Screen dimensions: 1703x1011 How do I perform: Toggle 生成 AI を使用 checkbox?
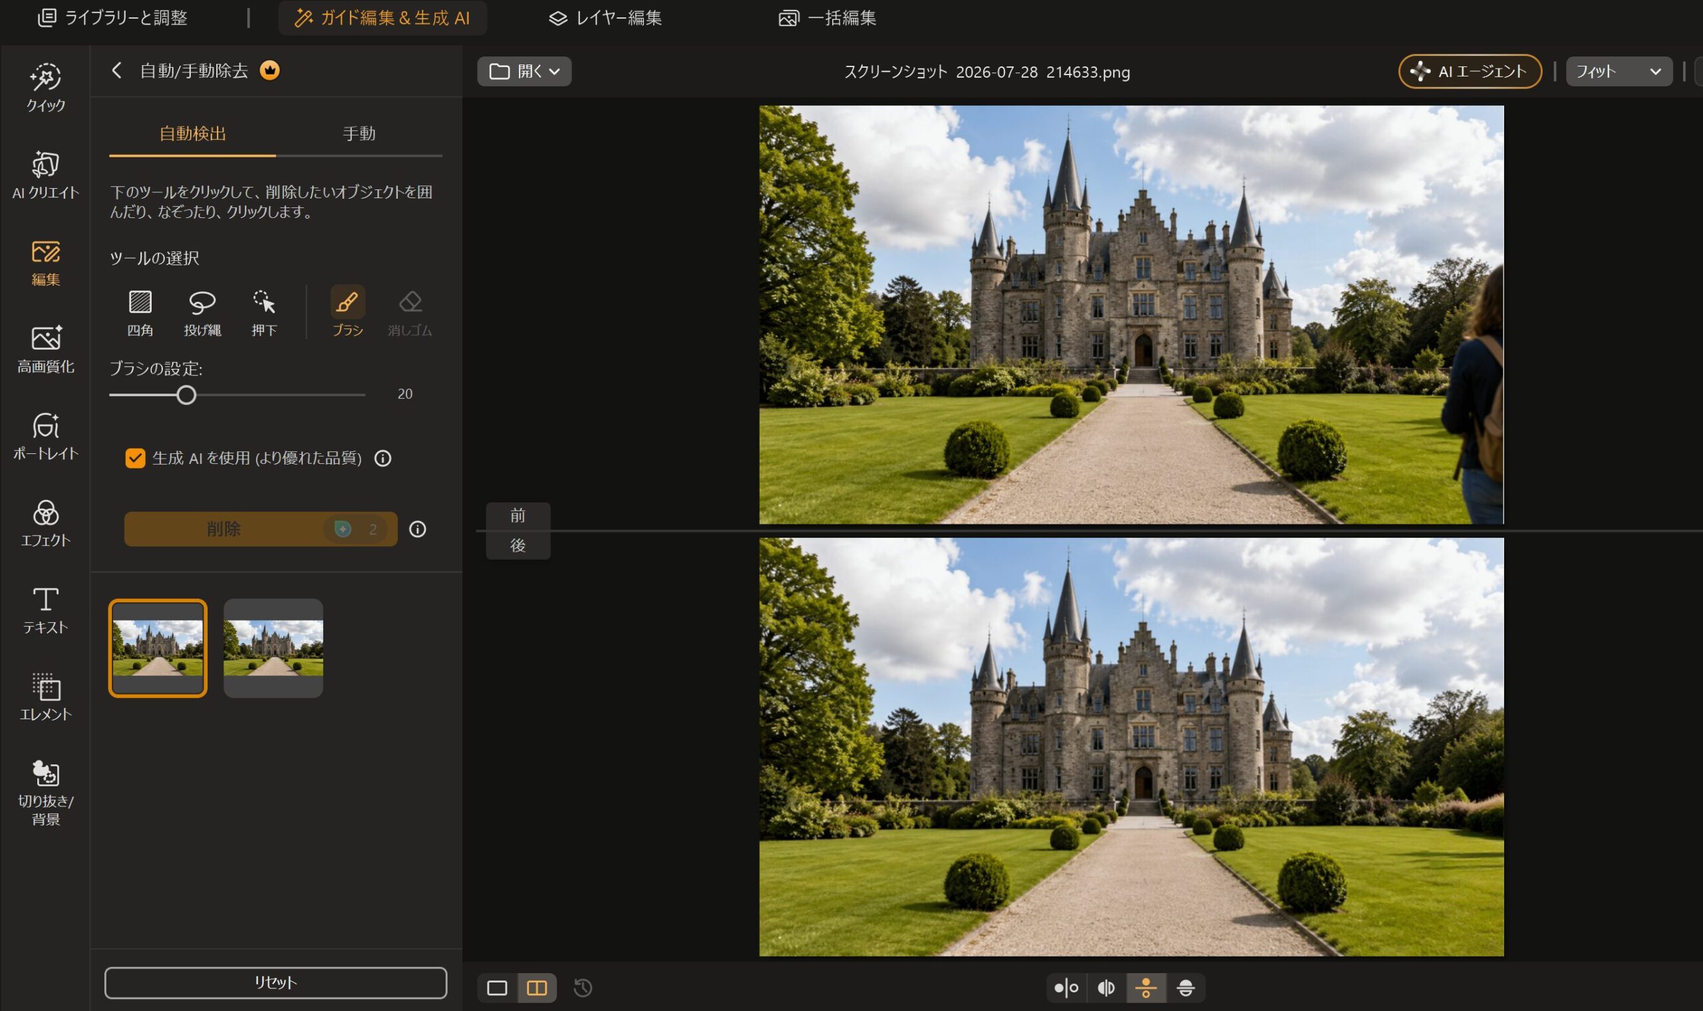point(135,459)
